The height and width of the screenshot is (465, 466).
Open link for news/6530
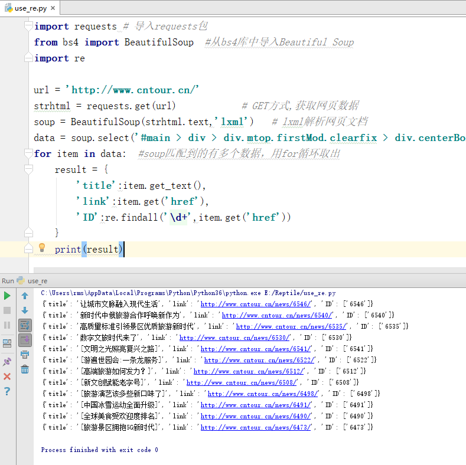tap(234, 338)
